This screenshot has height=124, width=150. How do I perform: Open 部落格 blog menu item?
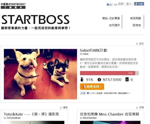[x=137, y=25]
